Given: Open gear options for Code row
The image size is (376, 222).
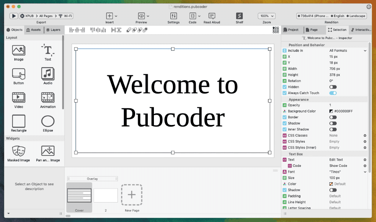Looking at the screenshot, I should coord(365,166).
